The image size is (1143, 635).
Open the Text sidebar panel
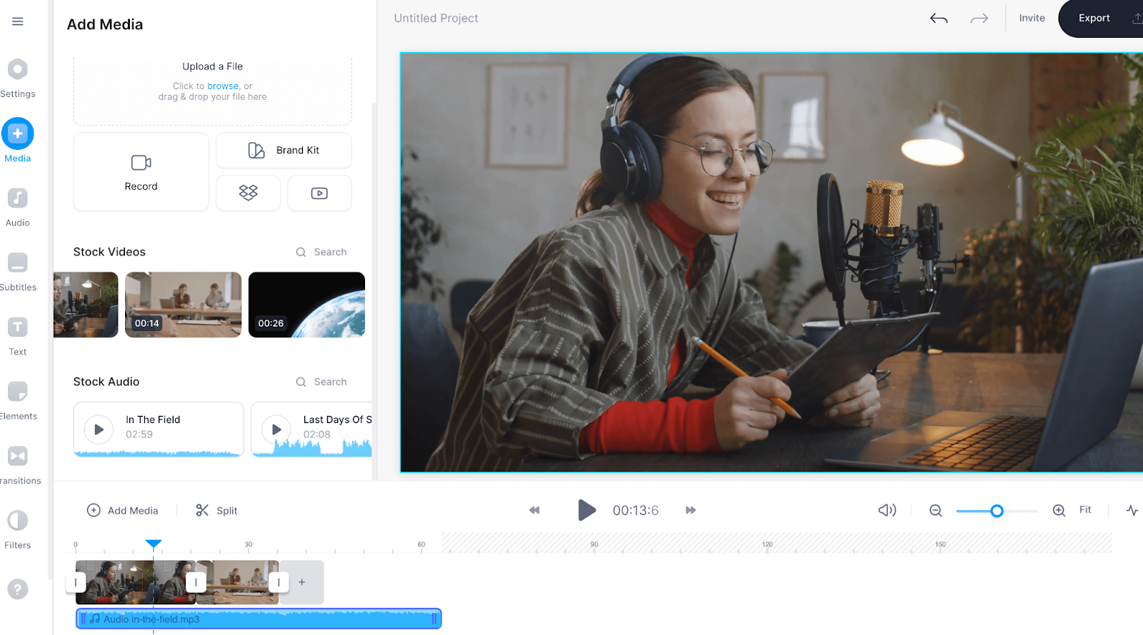coord(18,336)
